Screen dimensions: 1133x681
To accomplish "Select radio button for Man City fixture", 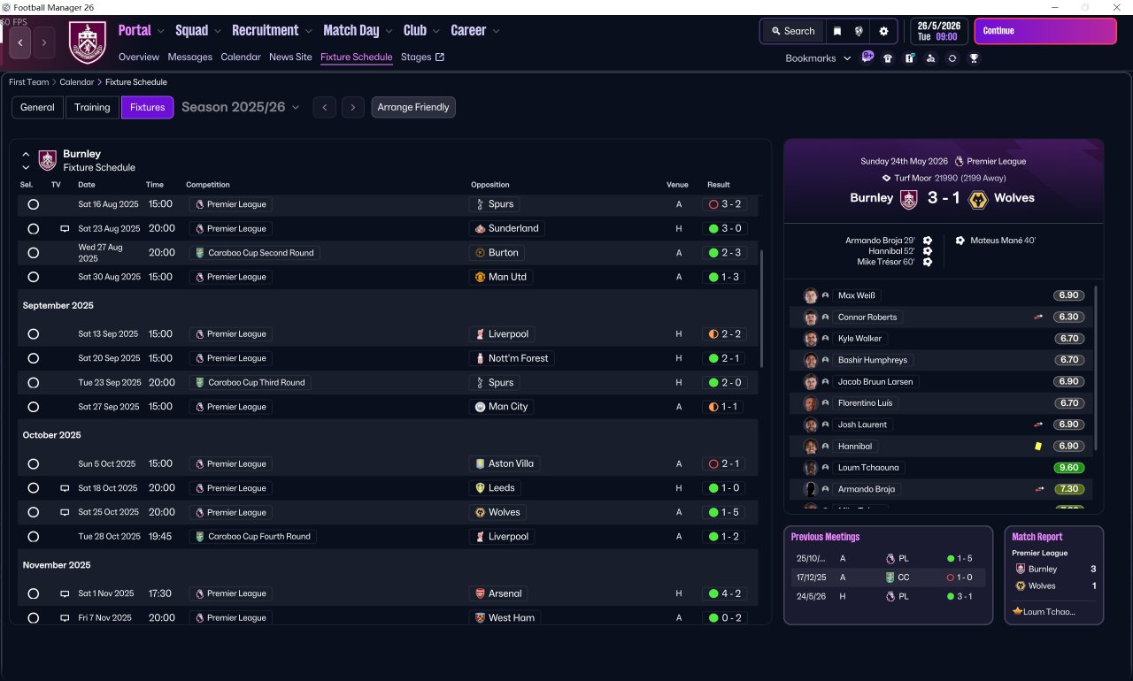I will tap(33, 407).
